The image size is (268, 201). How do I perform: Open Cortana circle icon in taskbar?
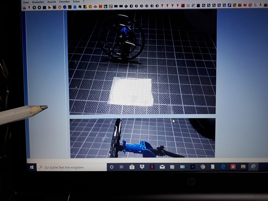coord(111,167)
